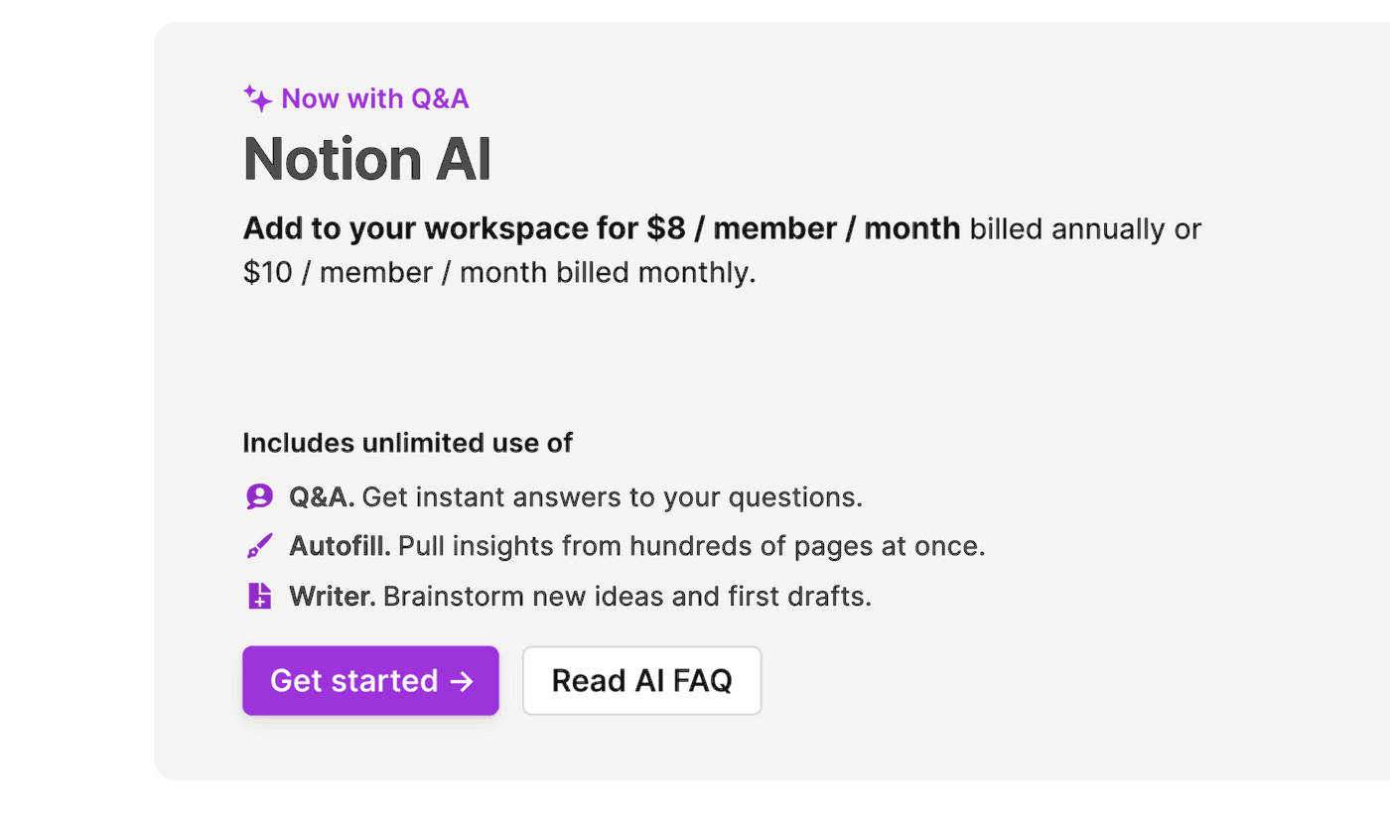Click the Now with Q&A label
Viewport: 1390px width, 832px height.
click(375, 98)
